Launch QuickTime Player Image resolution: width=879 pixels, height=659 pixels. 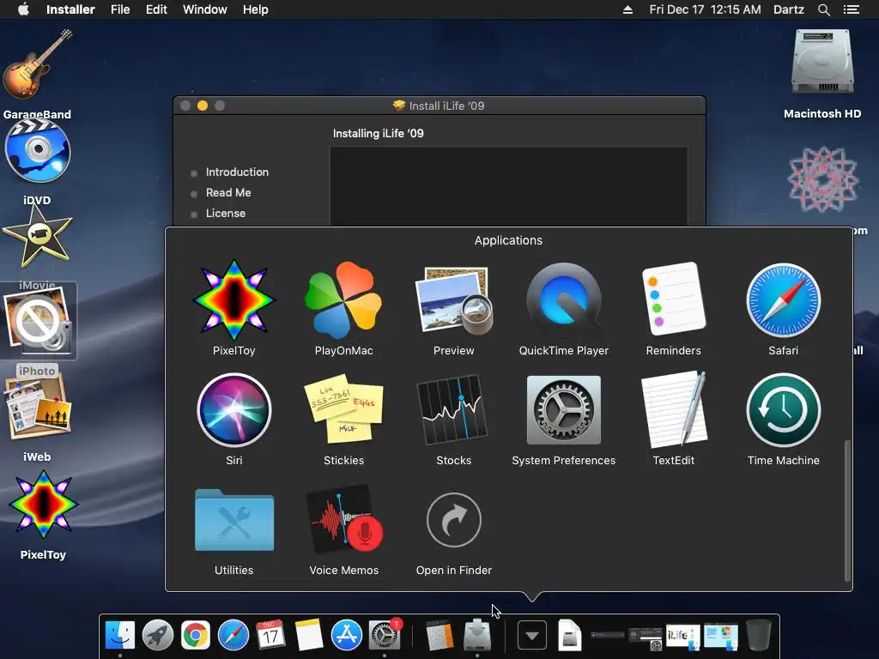pyautogui.click(x=563, y=301)
